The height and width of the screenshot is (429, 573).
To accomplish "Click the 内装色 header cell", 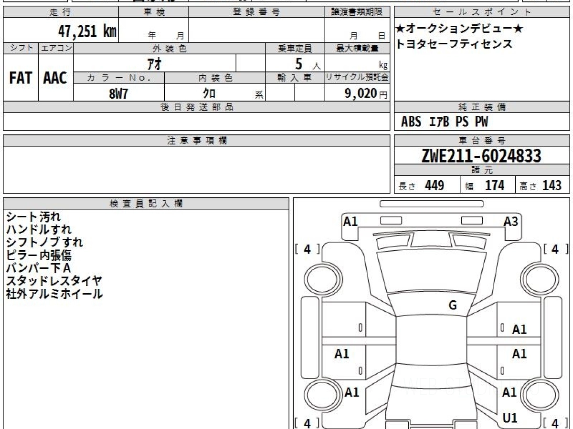I will coord(214,78).
